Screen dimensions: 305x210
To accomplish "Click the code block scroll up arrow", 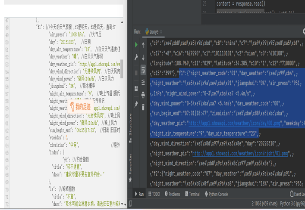I will [122, 22].
